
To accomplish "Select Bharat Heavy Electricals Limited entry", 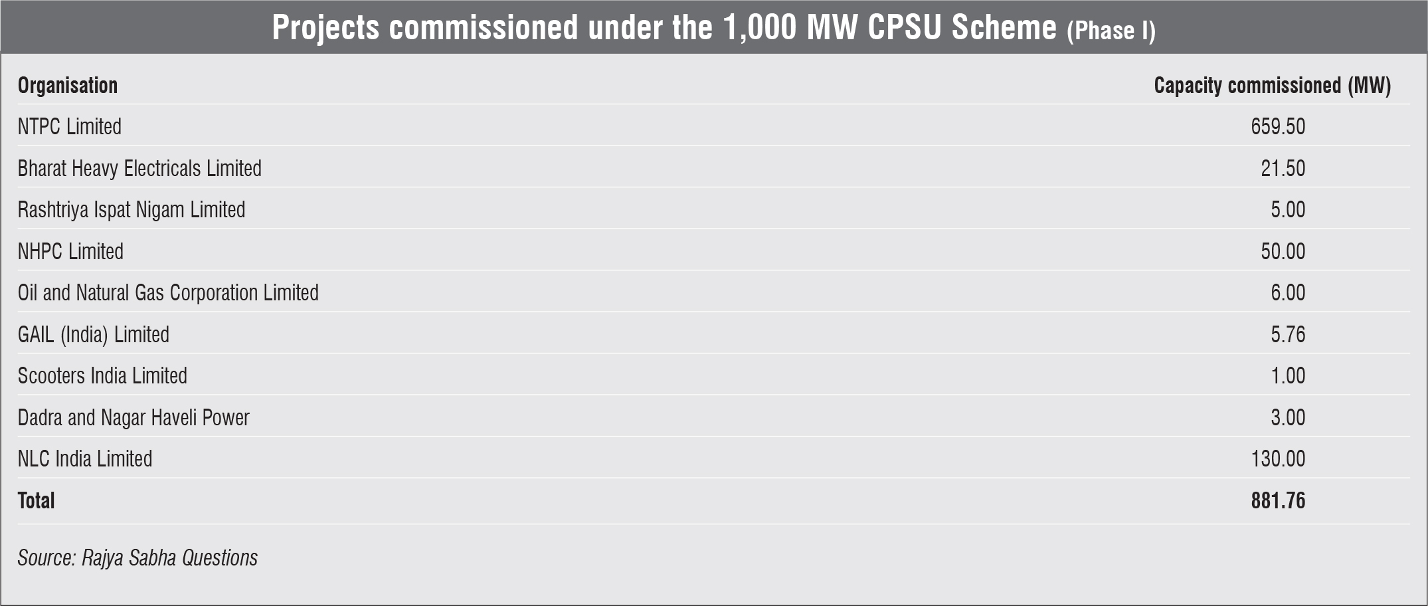I will click(139, 168).
